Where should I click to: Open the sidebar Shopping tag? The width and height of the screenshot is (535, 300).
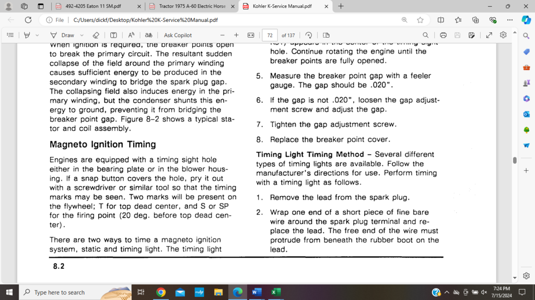pyautogui.click(x=526, y=52)
